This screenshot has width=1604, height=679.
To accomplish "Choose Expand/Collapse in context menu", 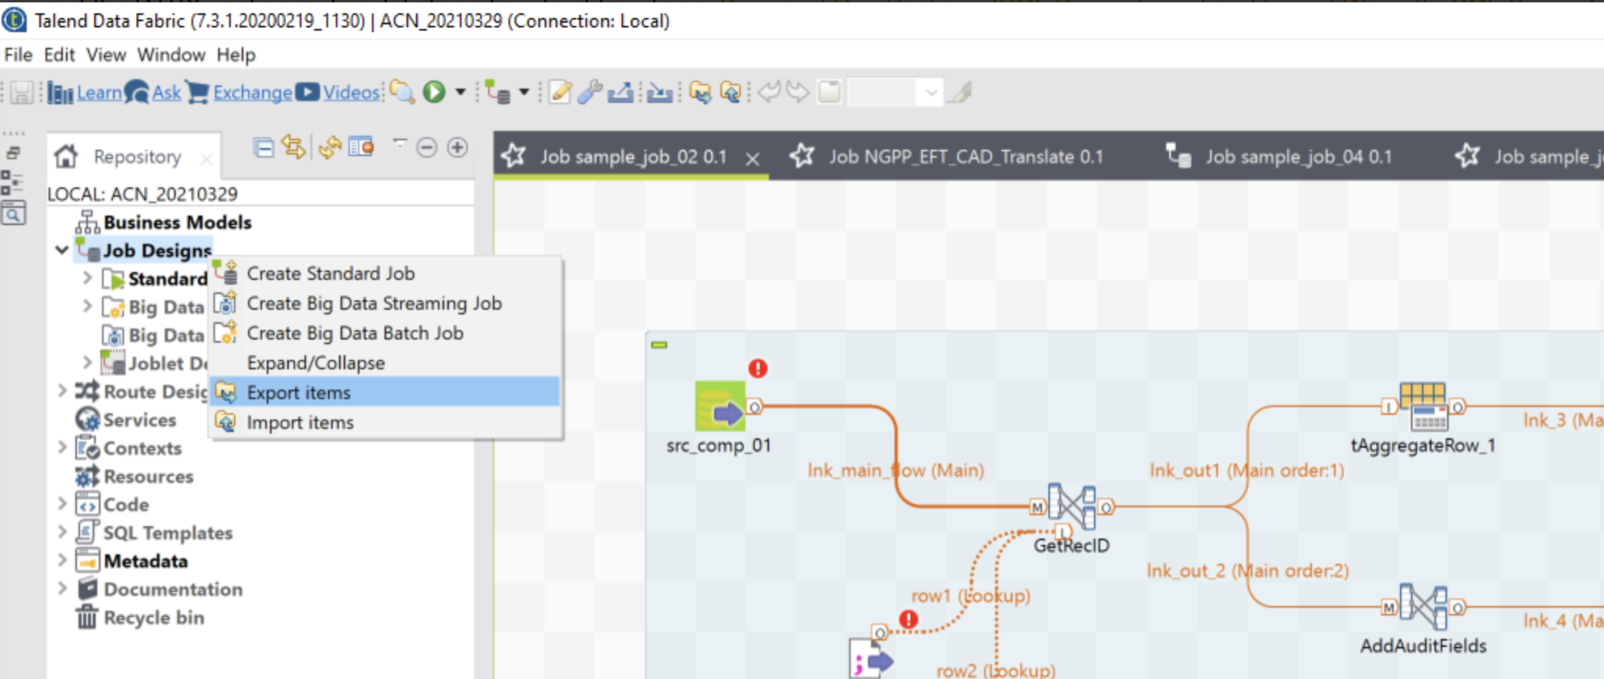I will (385, 363).
